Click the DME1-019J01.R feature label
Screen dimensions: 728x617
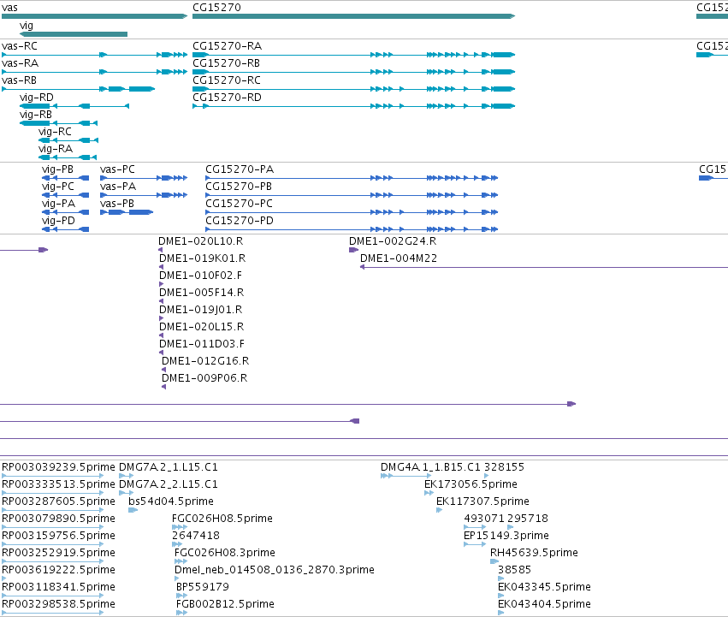[200, 310]
